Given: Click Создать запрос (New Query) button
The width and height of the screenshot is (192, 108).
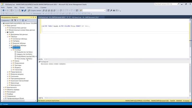Looking at the screenshot, I should click(35, 10).
